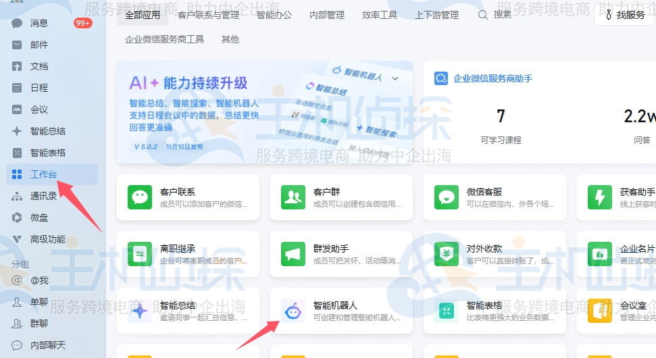Open the 内部聊天 group filter
This screenshot has height=358, width=656.
pyautogui.click(x=48, y=345)
